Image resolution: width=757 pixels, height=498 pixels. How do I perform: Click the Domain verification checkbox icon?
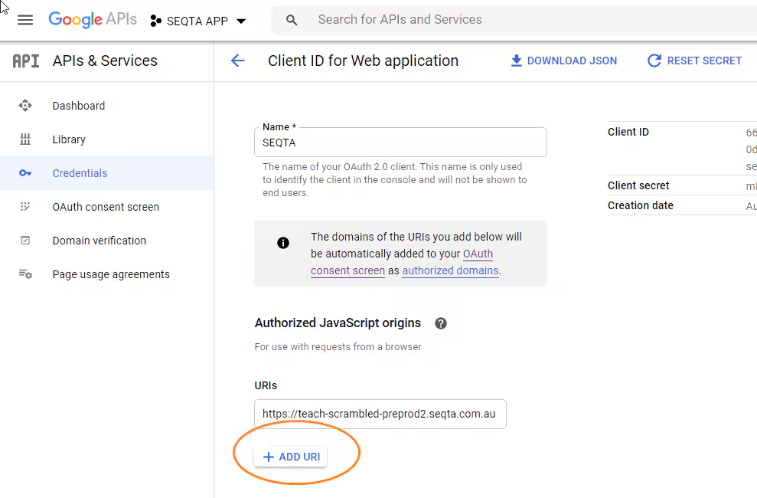pos(25,240)
